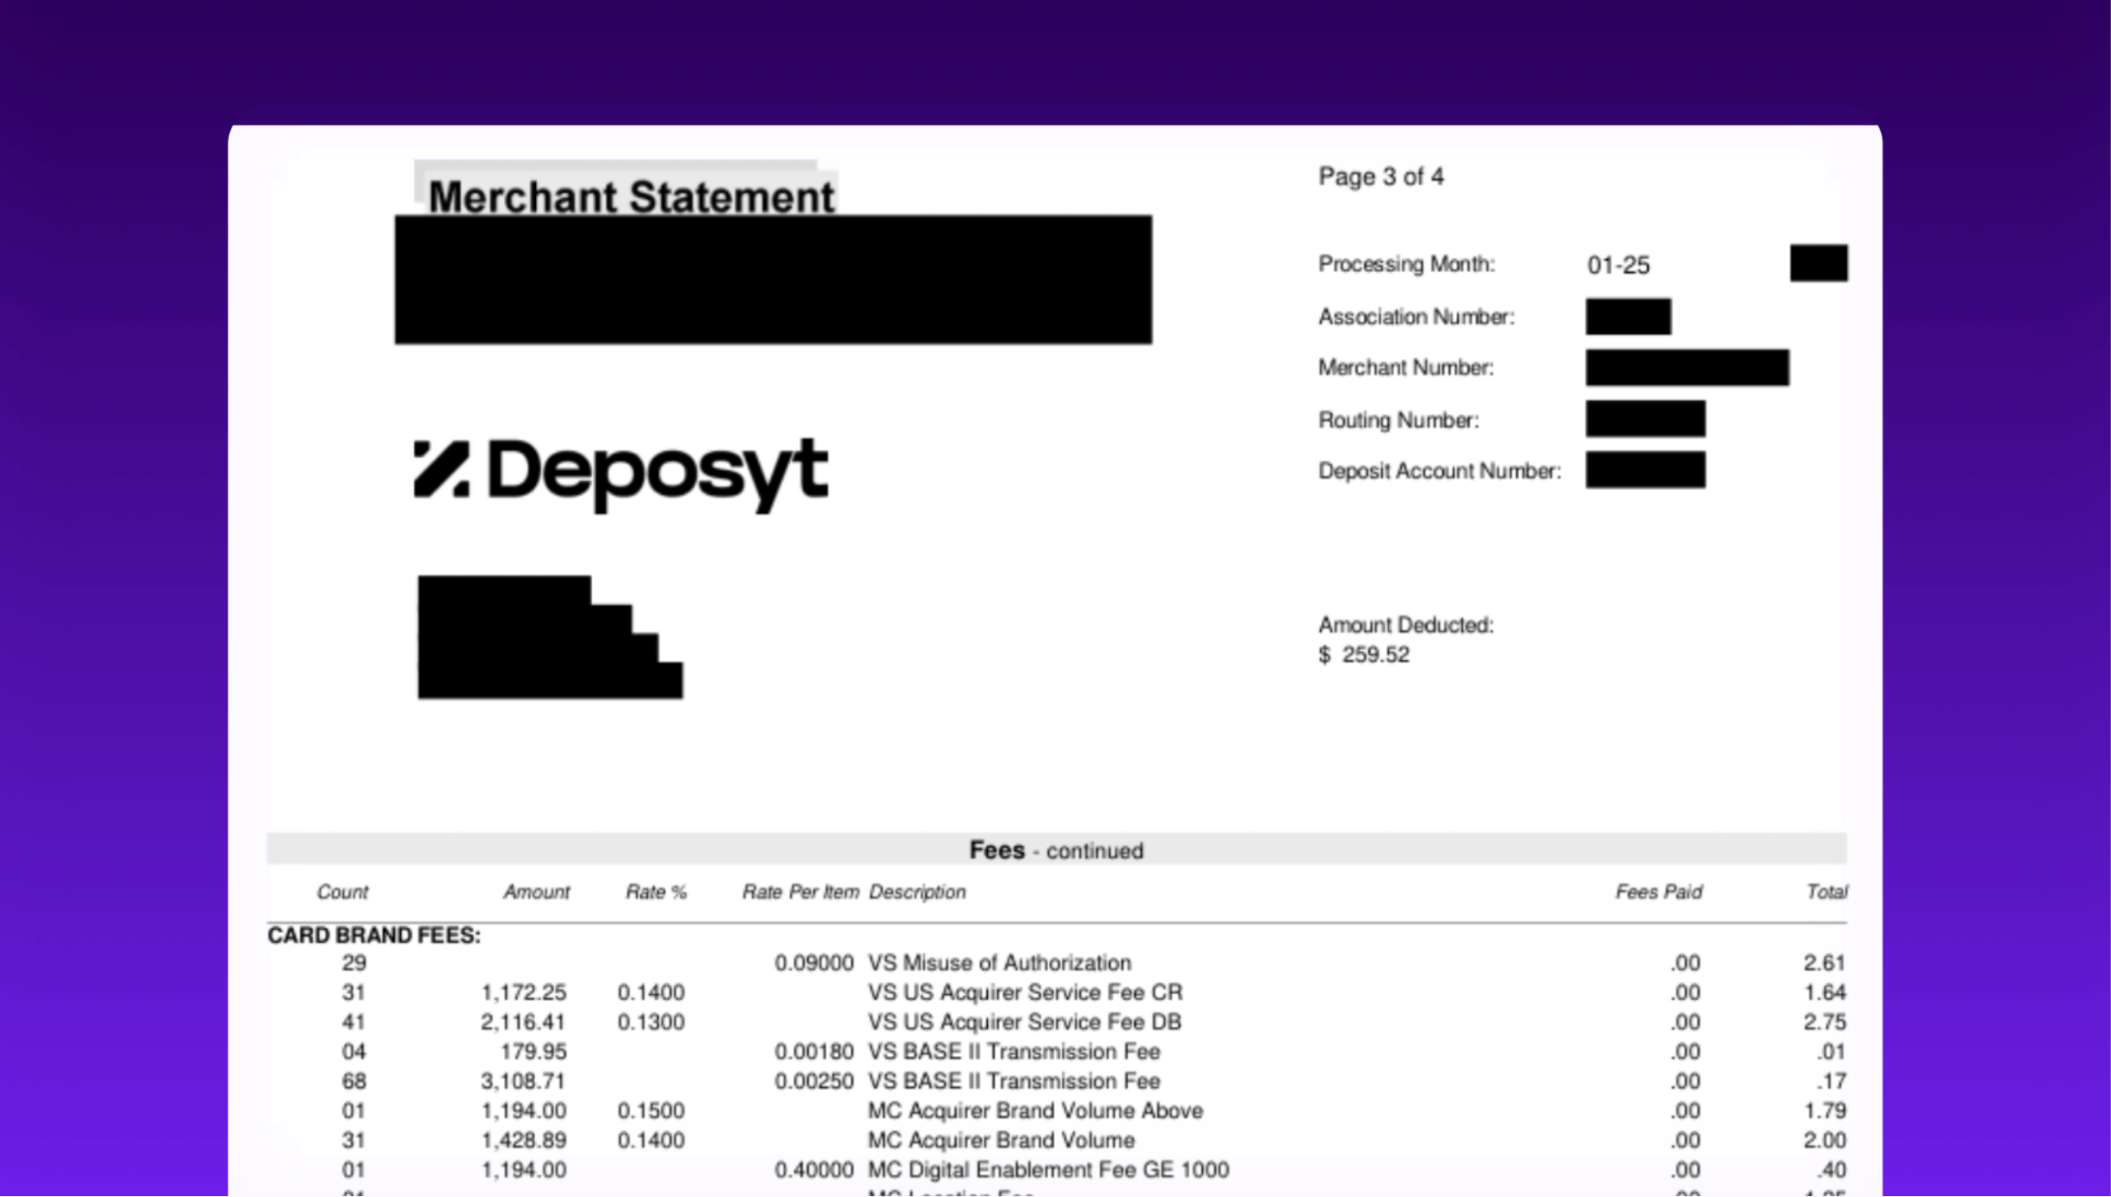2111x1197 pixels.
Task: Click the total value "1.64"
Action: 1824,992
